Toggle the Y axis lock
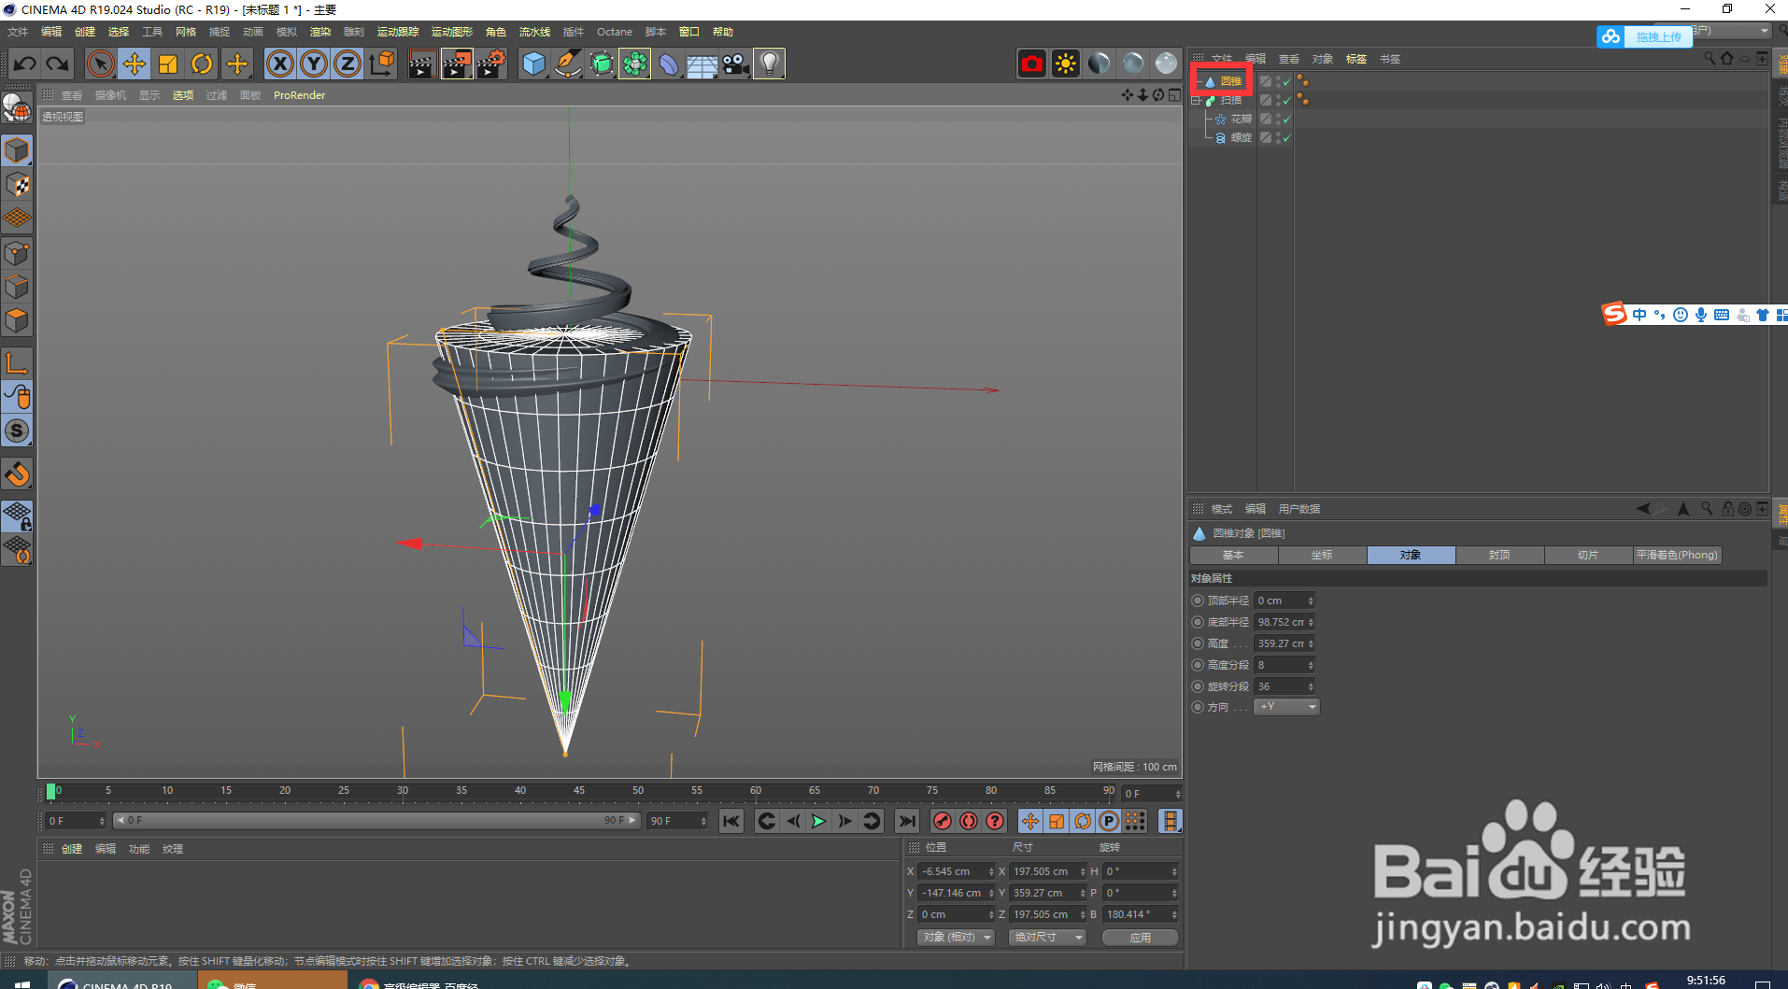 tap(314, 64)
